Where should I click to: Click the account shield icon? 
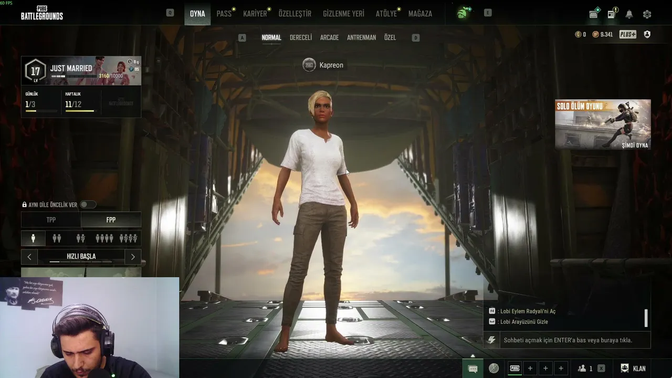[x=647, y=35]
